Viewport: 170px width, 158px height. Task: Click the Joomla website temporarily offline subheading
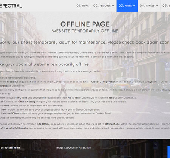pos(44,64)
